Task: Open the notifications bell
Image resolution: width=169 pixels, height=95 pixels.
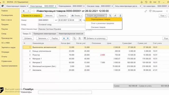Action: coord(142,2)
